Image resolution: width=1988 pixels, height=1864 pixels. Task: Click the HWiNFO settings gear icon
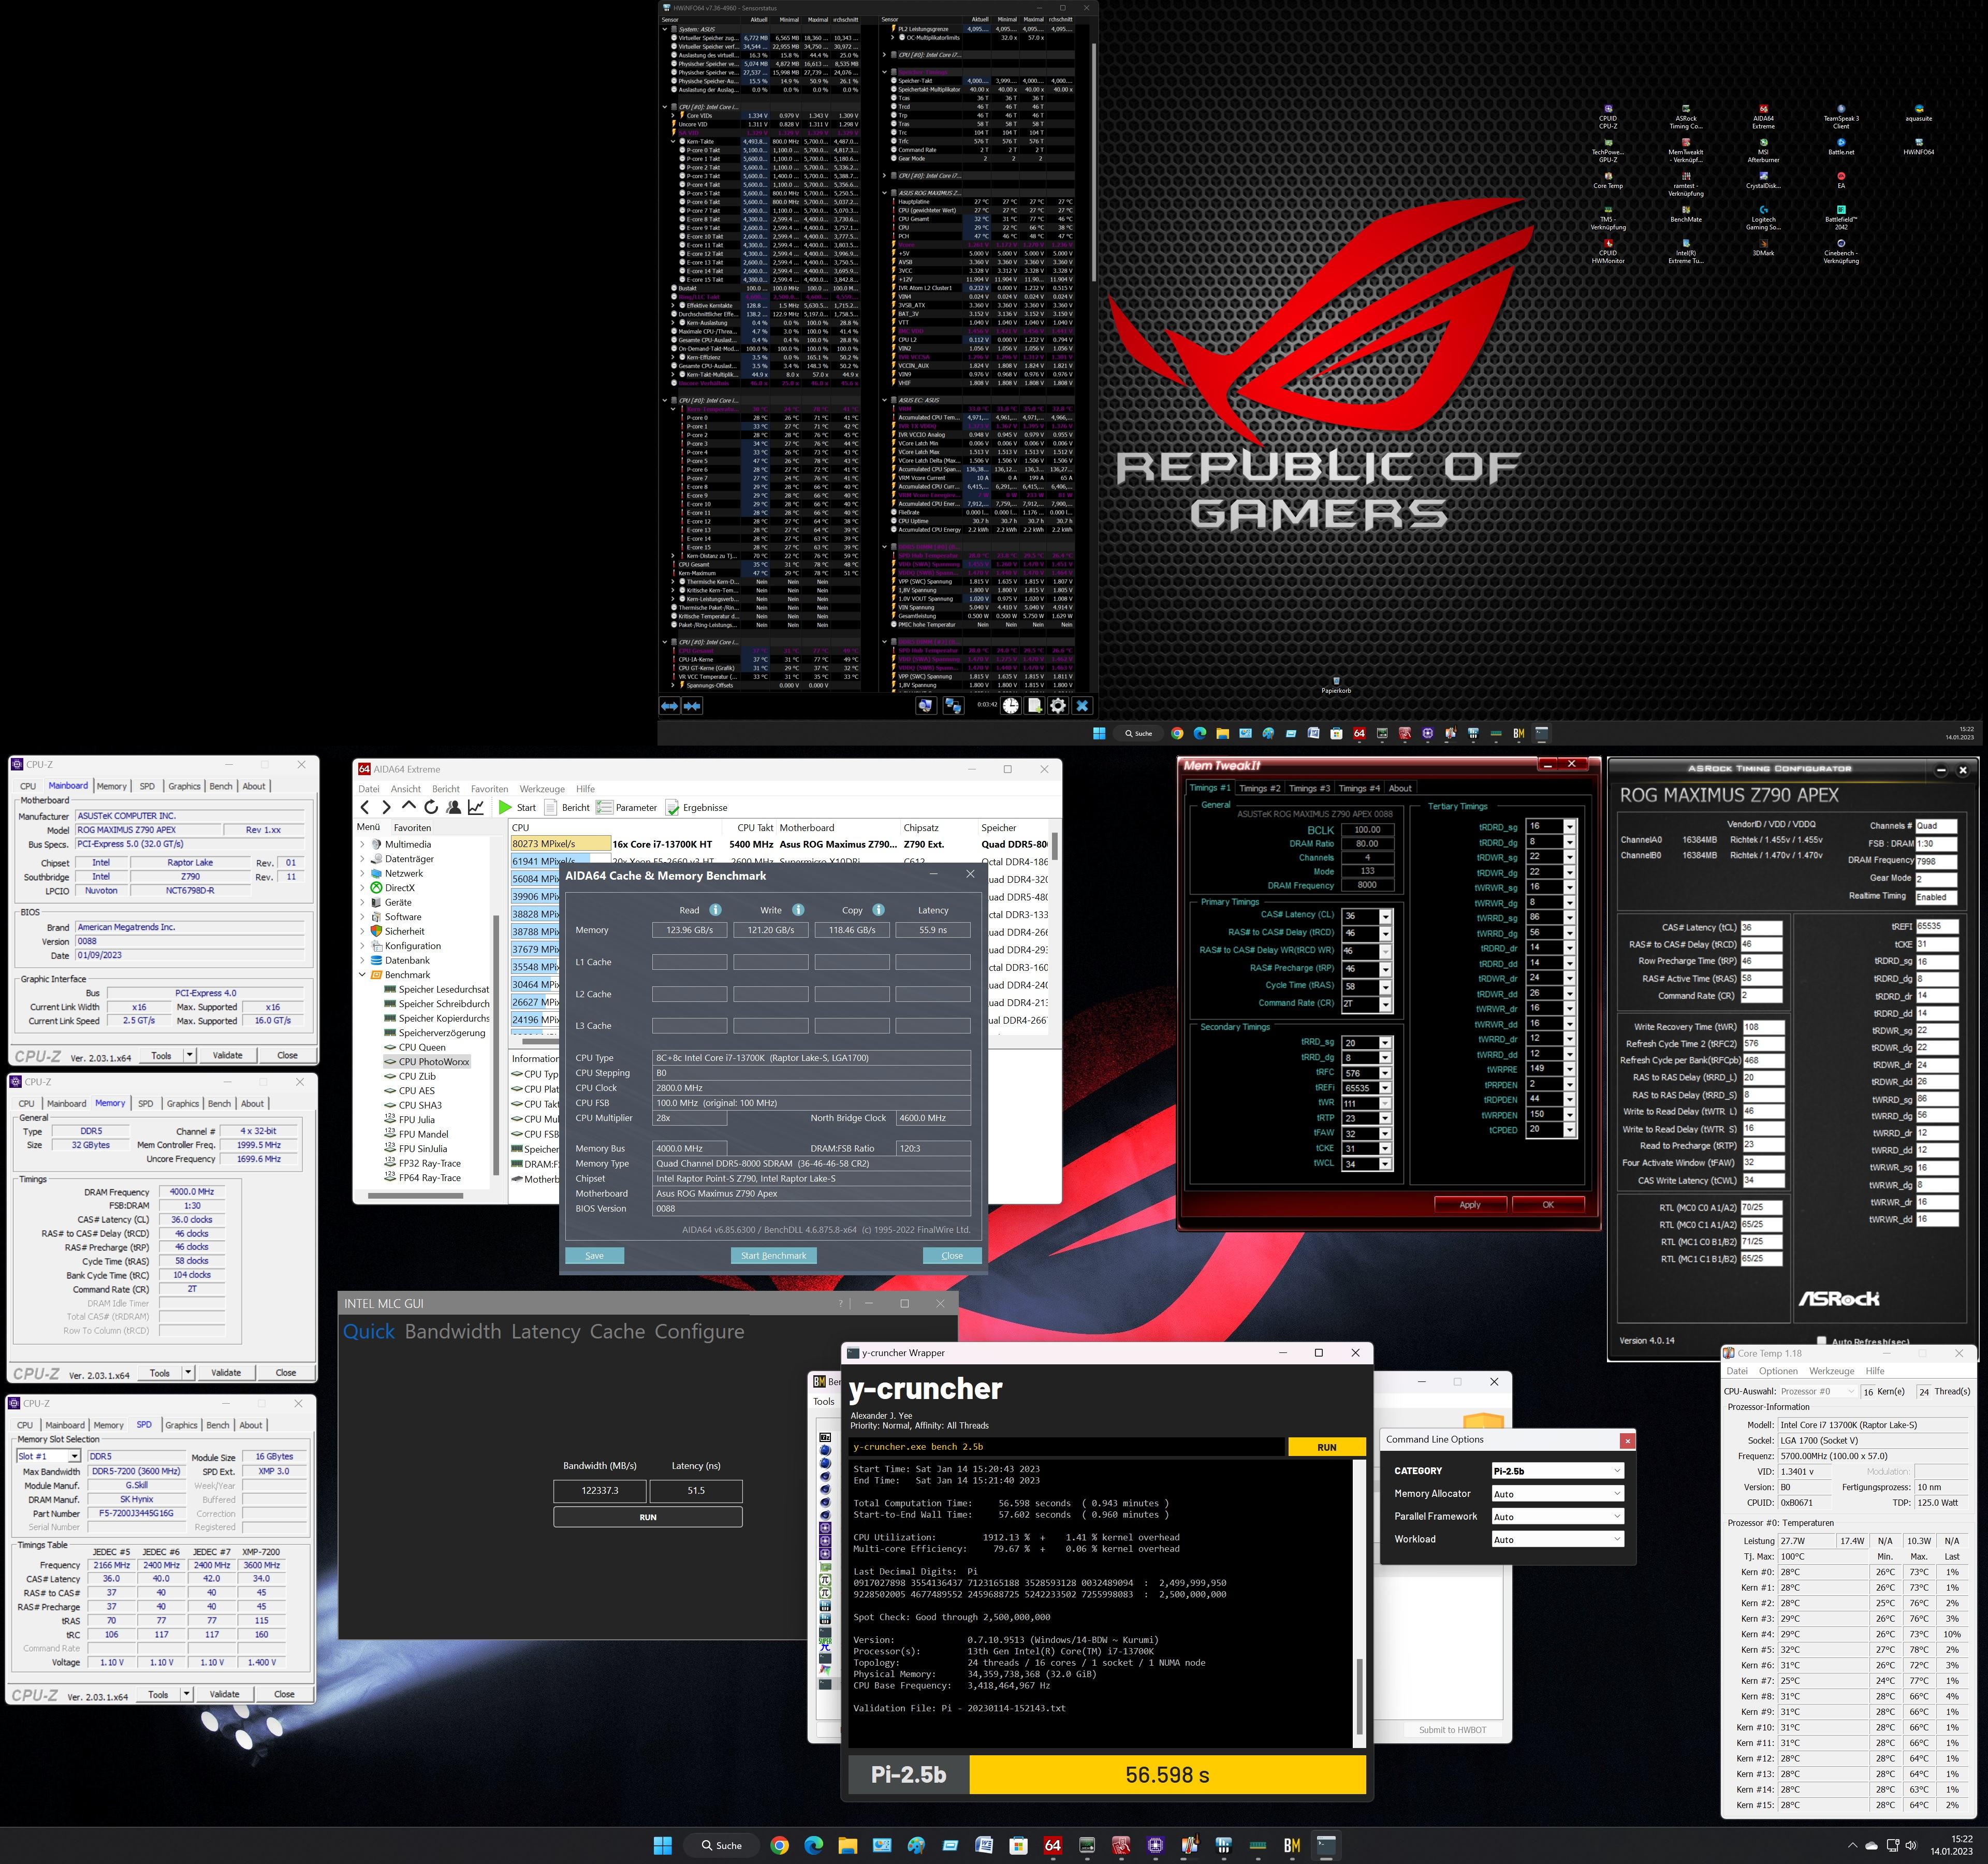click(x=1058, y=706)
